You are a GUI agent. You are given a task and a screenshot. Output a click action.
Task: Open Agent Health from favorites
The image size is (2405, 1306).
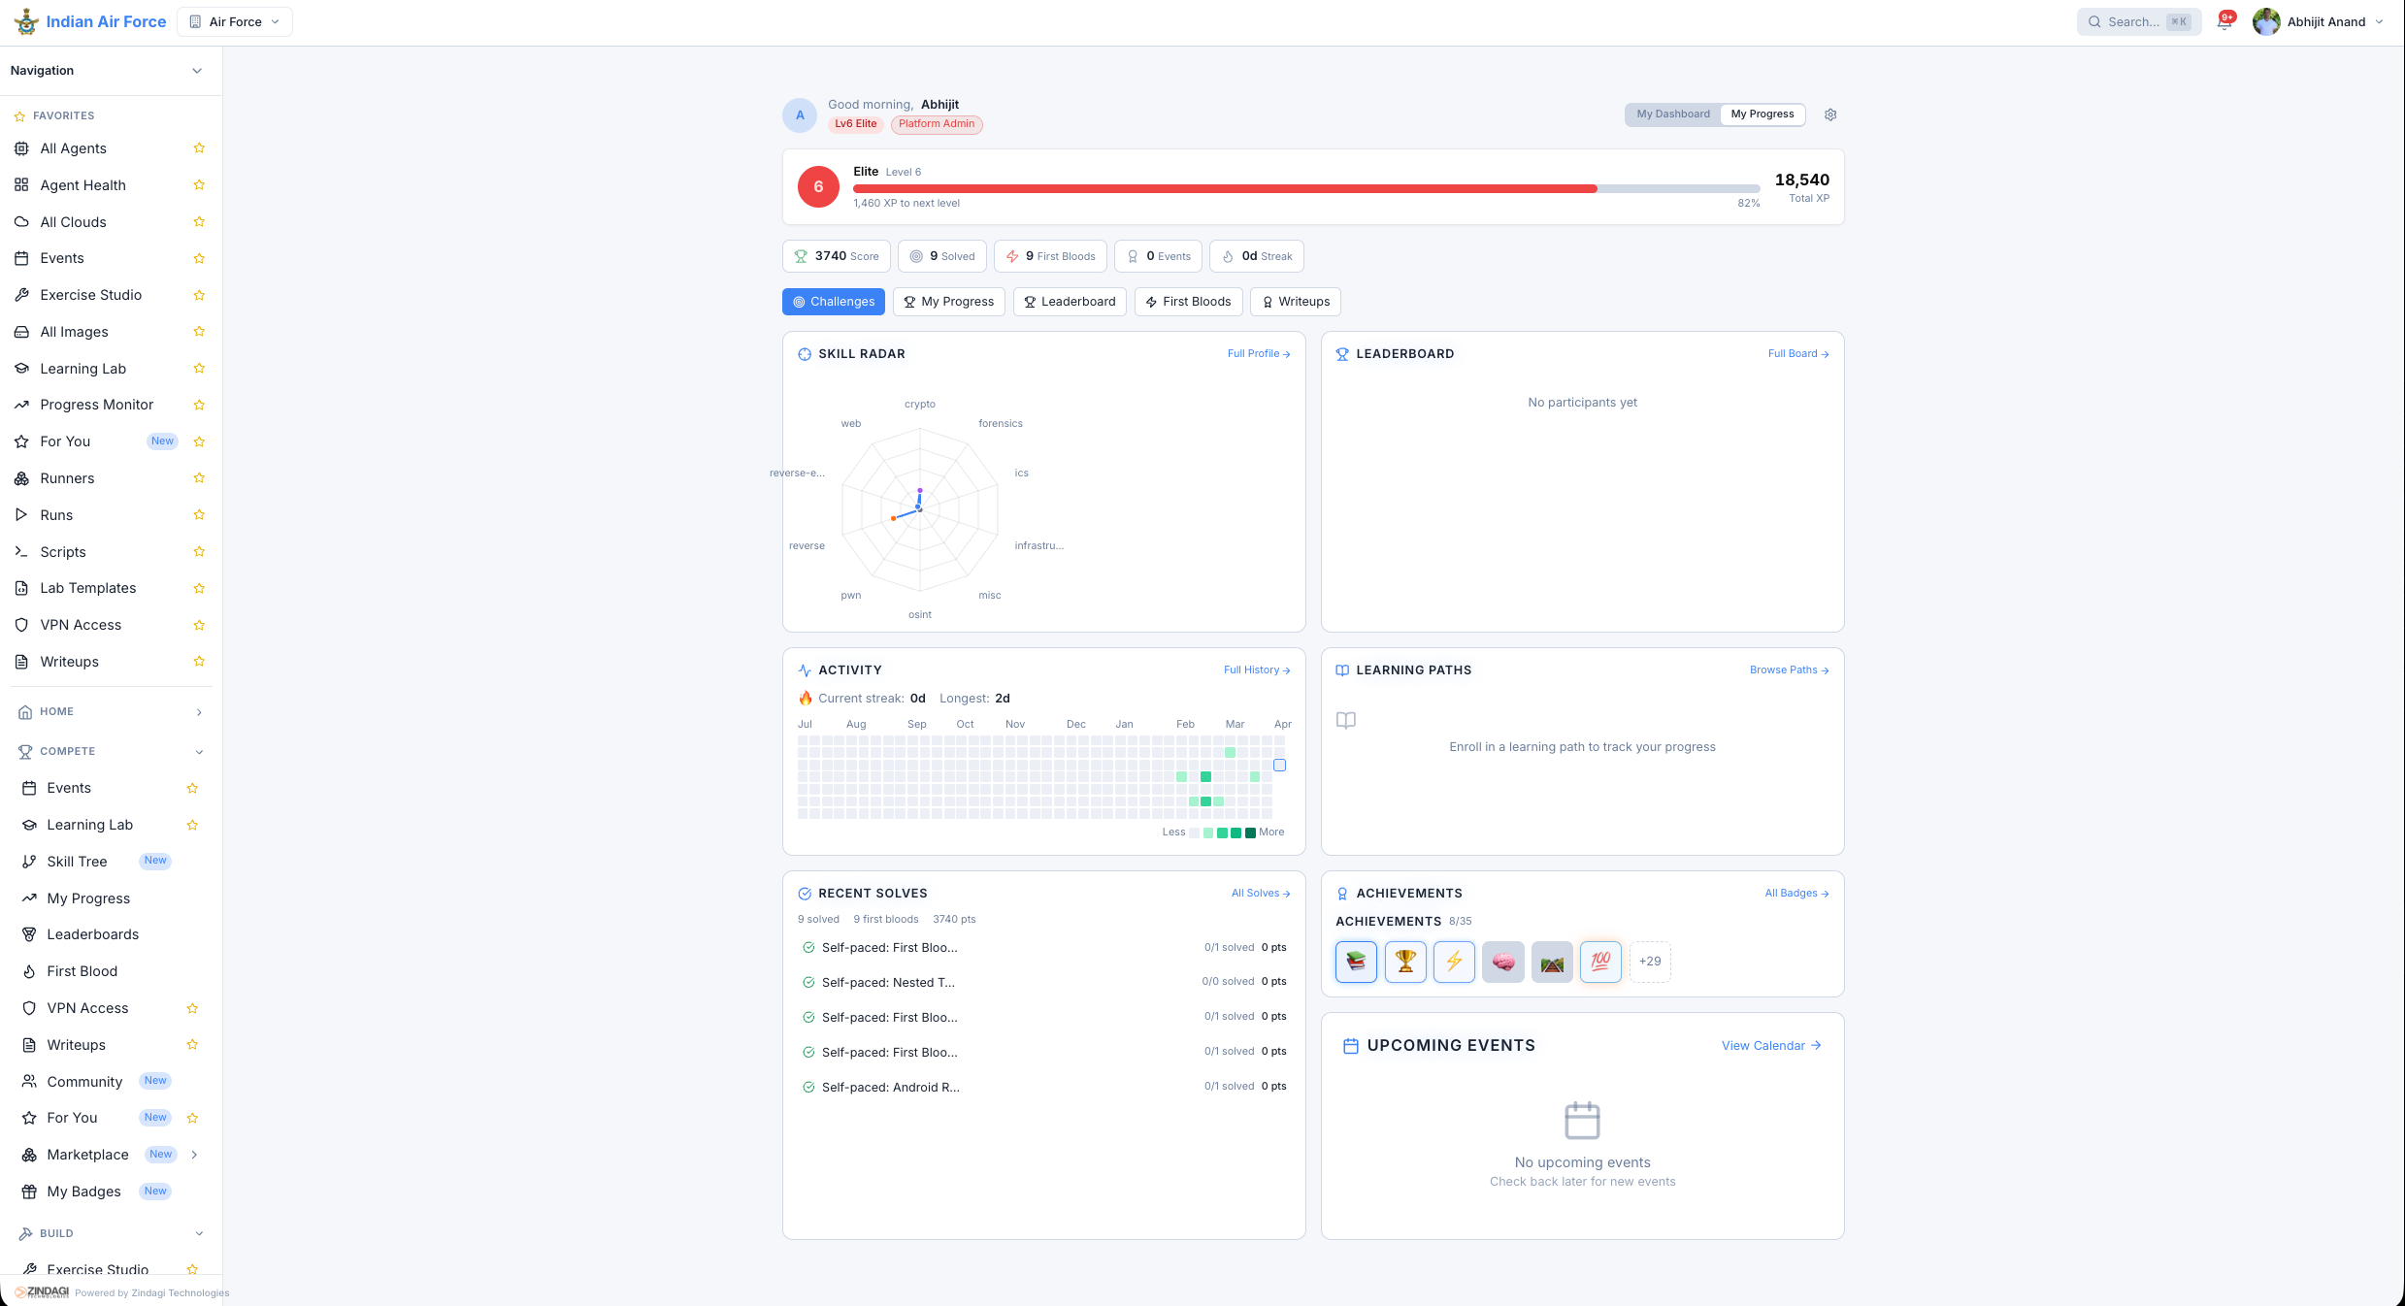(x=82, y=185)
